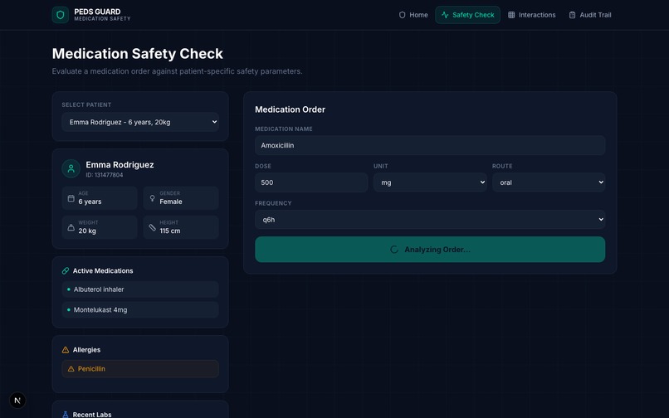
Task: Click the patient ID 131477804
Action: pos(105,175)
